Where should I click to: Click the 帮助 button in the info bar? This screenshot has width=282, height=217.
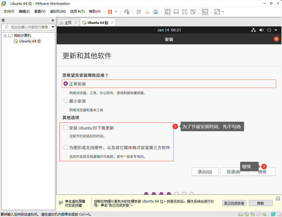[x=261, y=203]
